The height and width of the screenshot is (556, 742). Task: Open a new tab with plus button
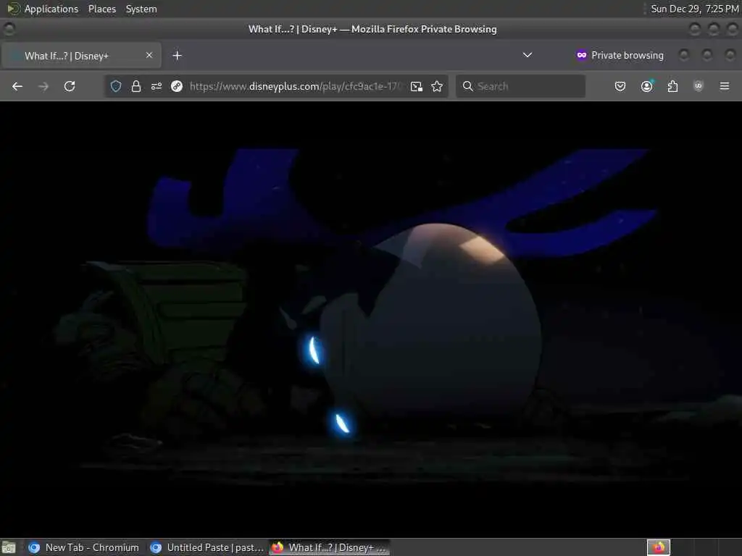177,55
